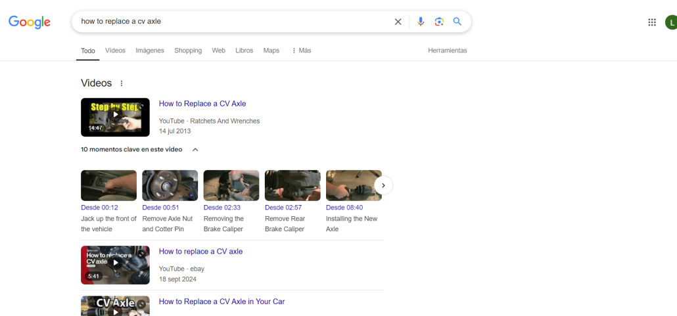The image size is (677, 316).
Task: Click the blue magnifier search icon
Action: (457, 22)
